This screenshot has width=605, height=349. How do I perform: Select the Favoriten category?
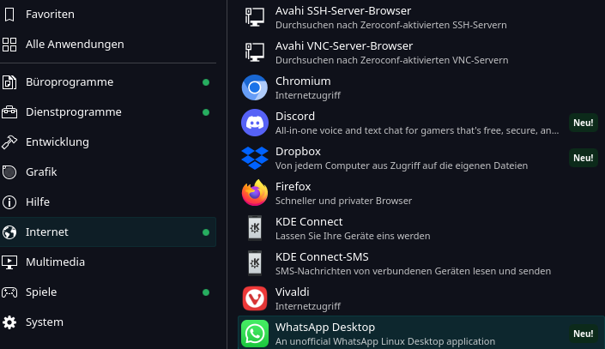50,14
